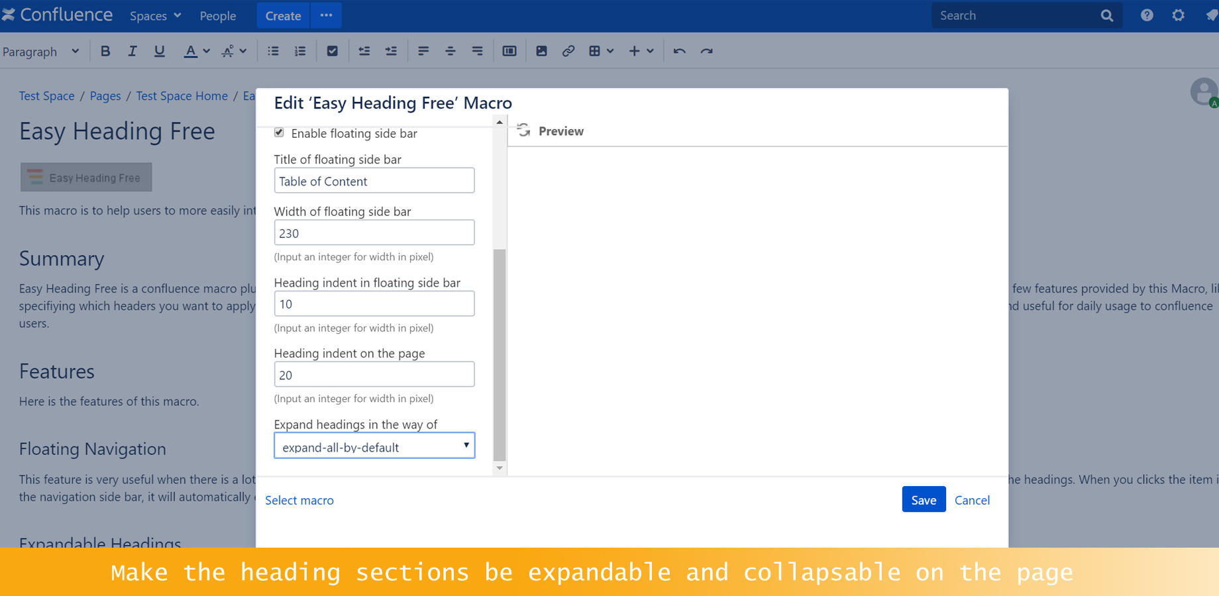The image size is (1219, 596).
Task: Apply text color with the A icon
Action: pos(190,51)
